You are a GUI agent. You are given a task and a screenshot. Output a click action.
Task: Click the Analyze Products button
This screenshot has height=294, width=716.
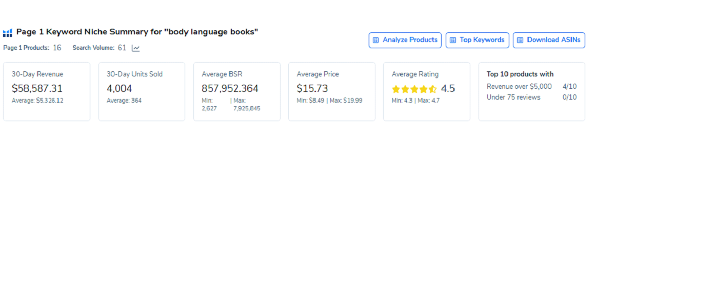tap(405, 40)
